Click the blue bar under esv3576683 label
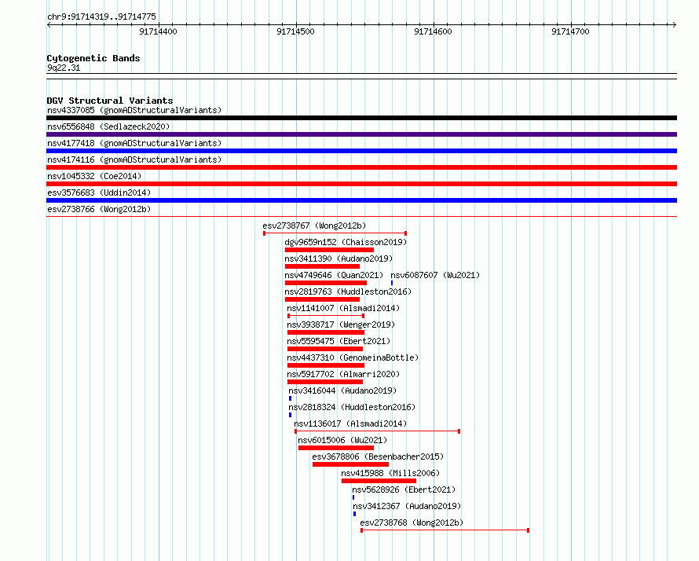The height and width of the screenshot is (561, 699). pyautogui.click(x=361, y=200)
